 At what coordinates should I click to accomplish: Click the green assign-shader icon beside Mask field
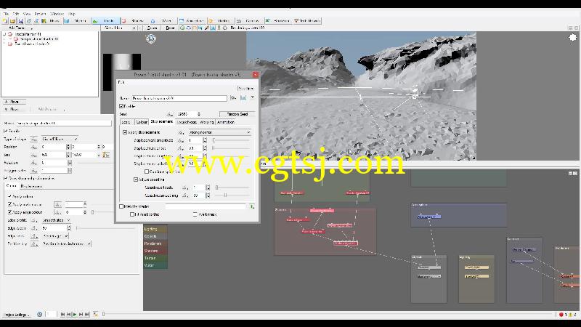tap(252, 206)
